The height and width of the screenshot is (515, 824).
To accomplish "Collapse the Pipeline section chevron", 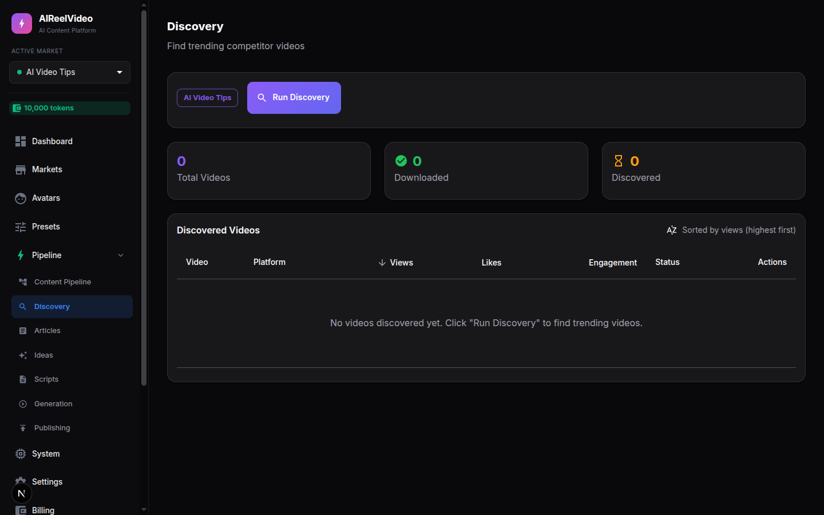I will click(120, 255).
